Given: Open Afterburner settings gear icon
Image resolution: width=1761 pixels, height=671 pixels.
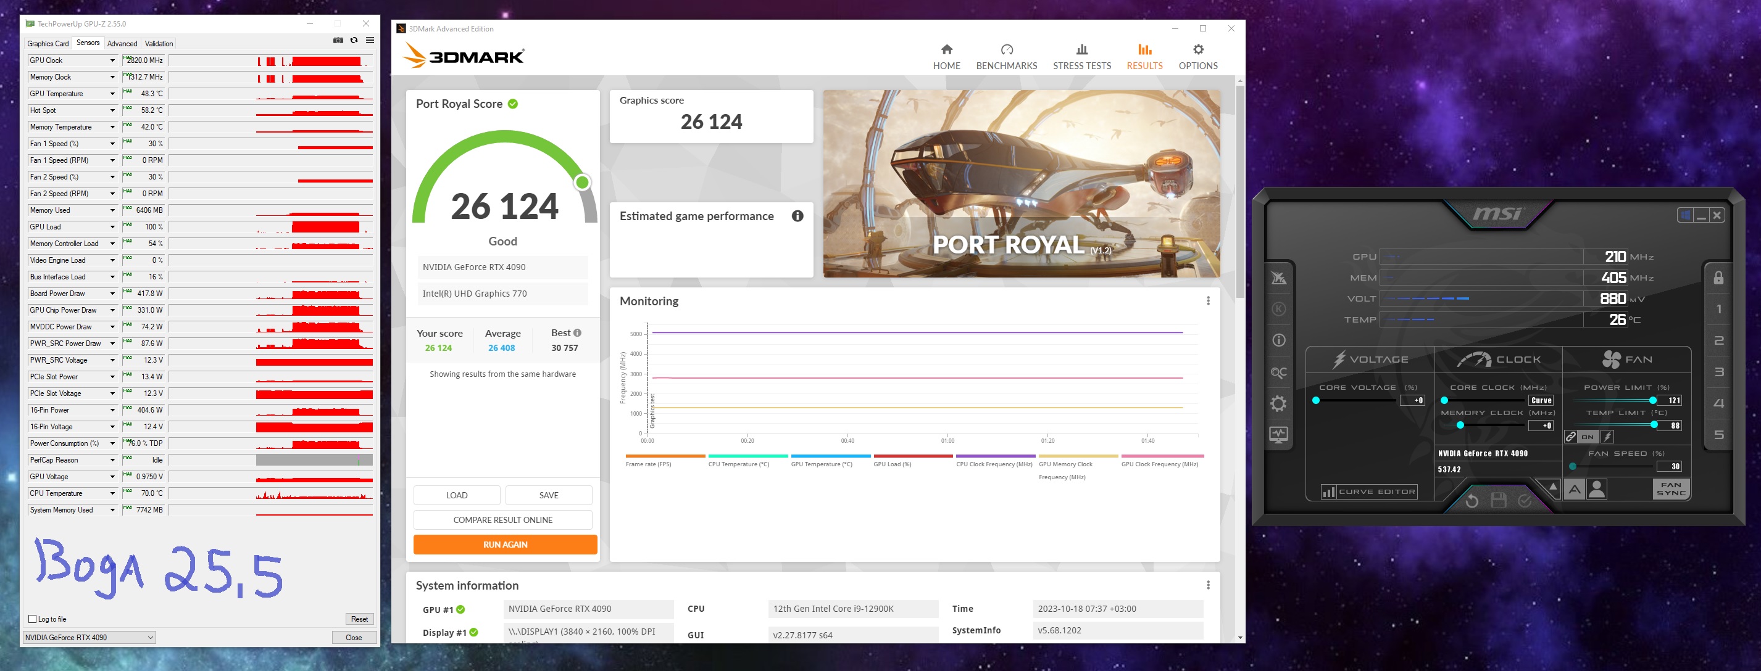Looking at the screenshot, I should [1278, 404].
